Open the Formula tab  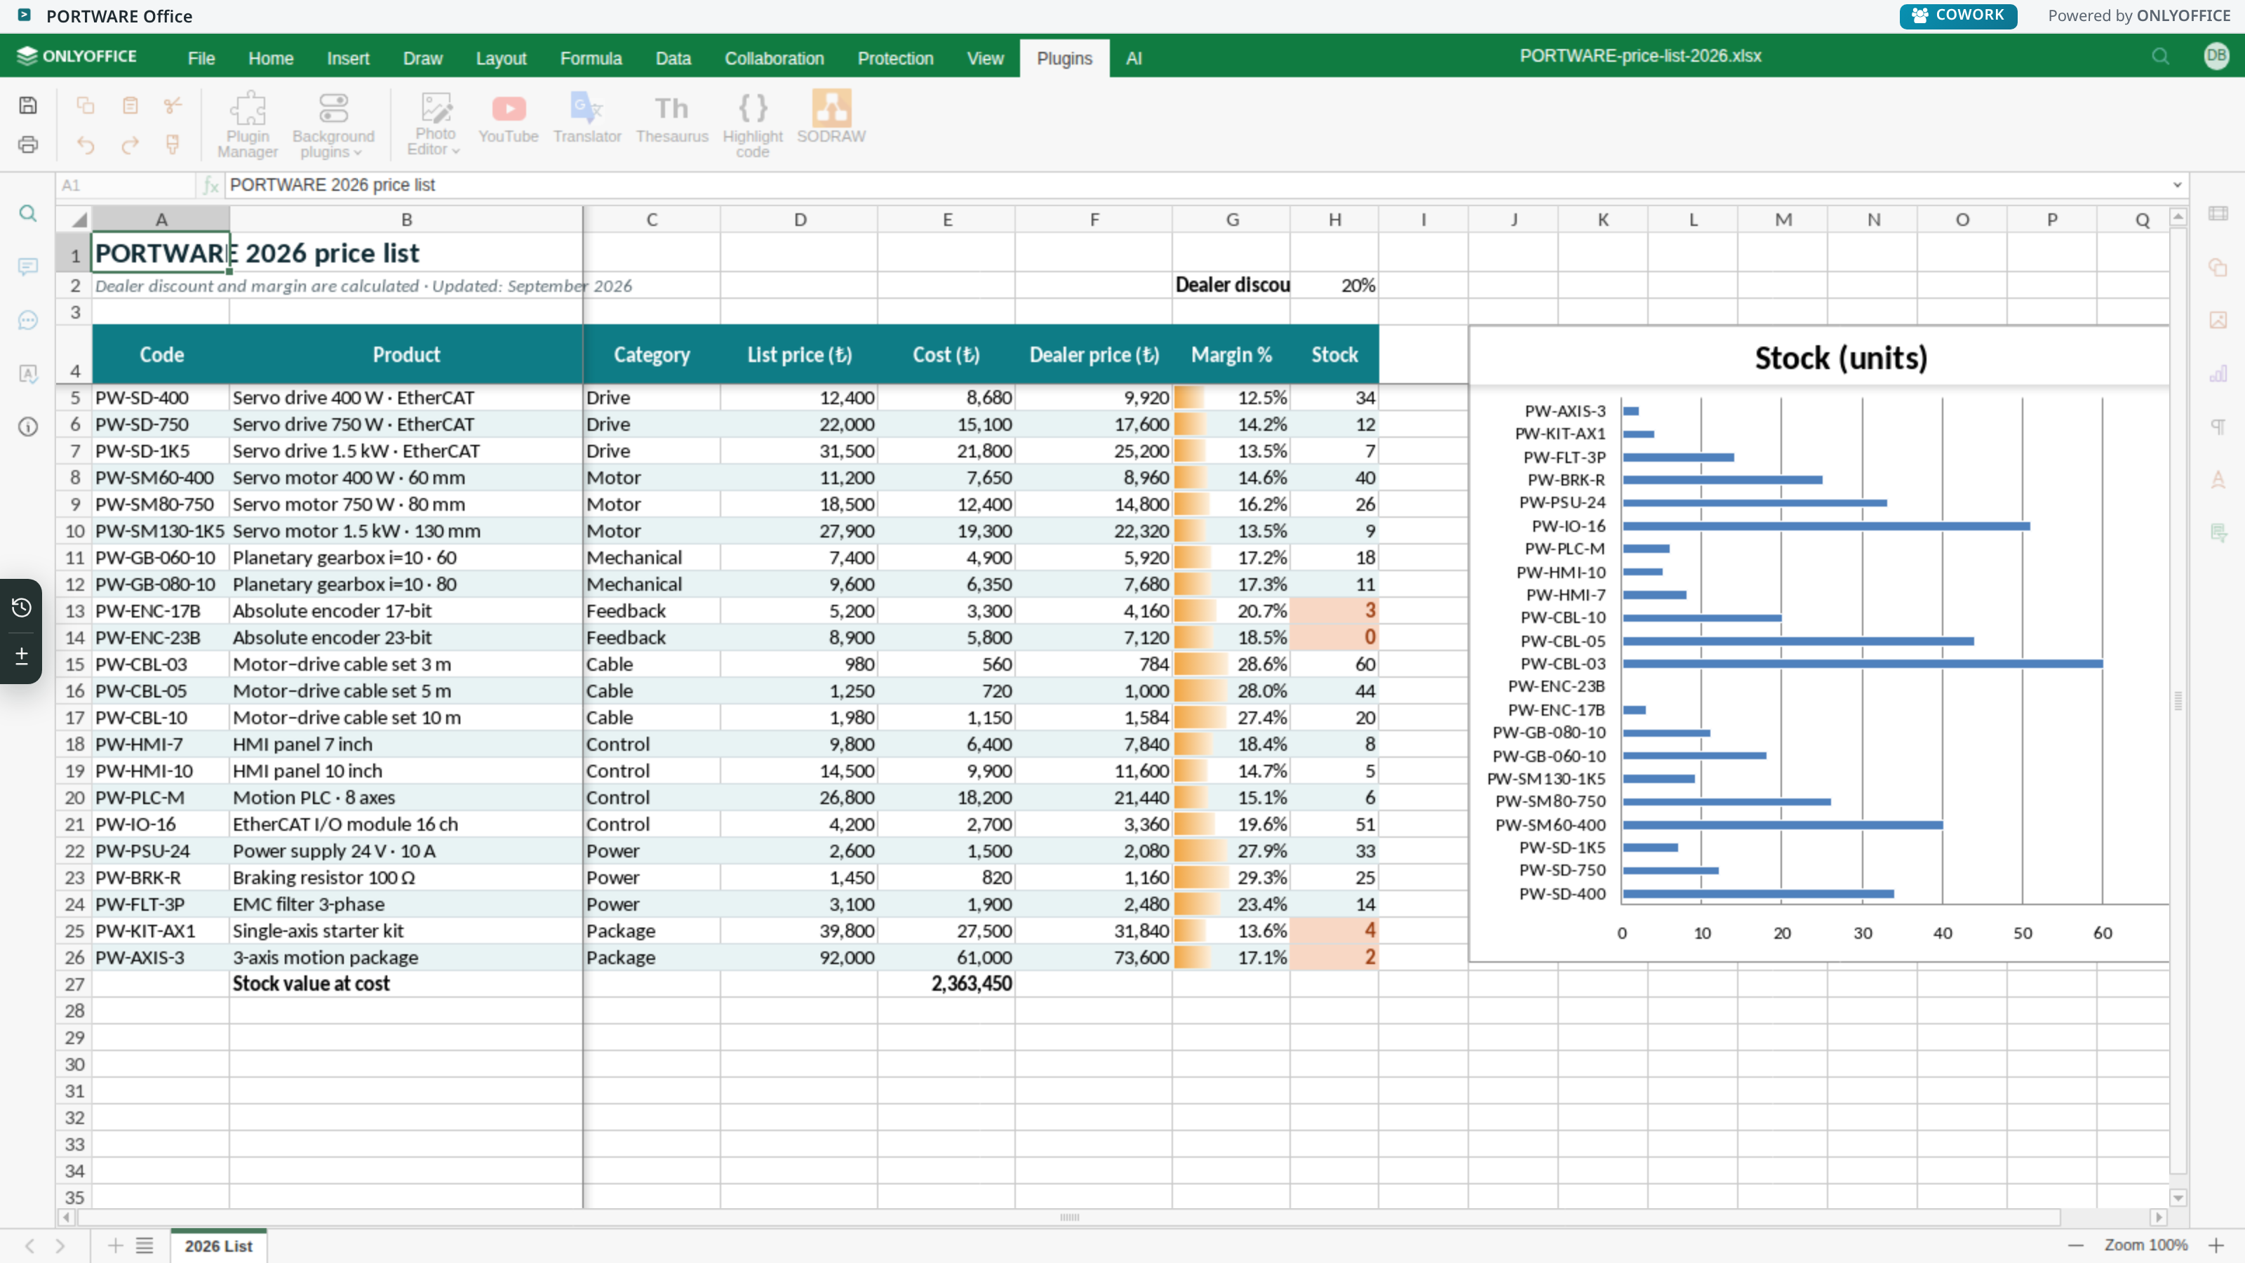click(x=591, y=58)
